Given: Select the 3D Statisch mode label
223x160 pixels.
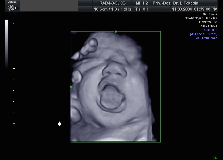Looking at the screenshot, I should click(207, 38).
